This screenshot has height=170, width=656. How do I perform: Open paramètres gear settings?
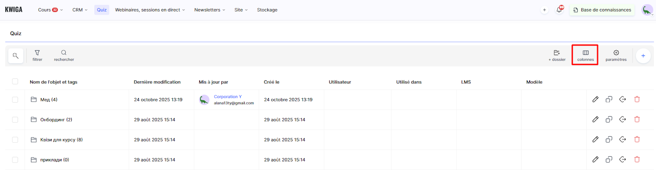coord(616,56)
